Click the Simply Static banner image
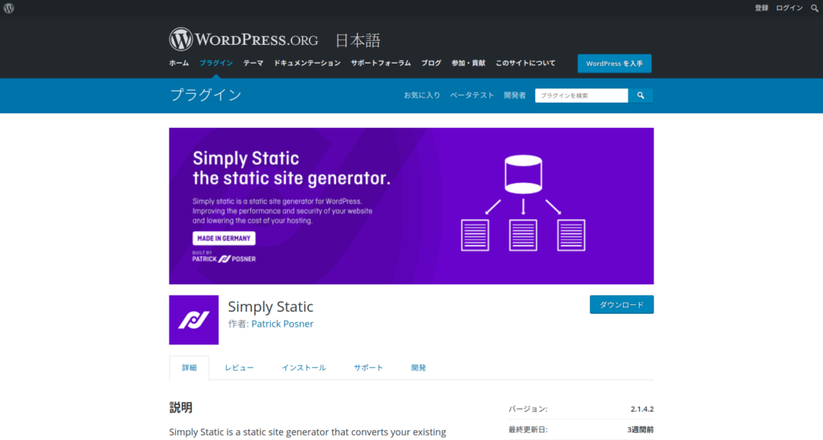 [x=411, y=206]
